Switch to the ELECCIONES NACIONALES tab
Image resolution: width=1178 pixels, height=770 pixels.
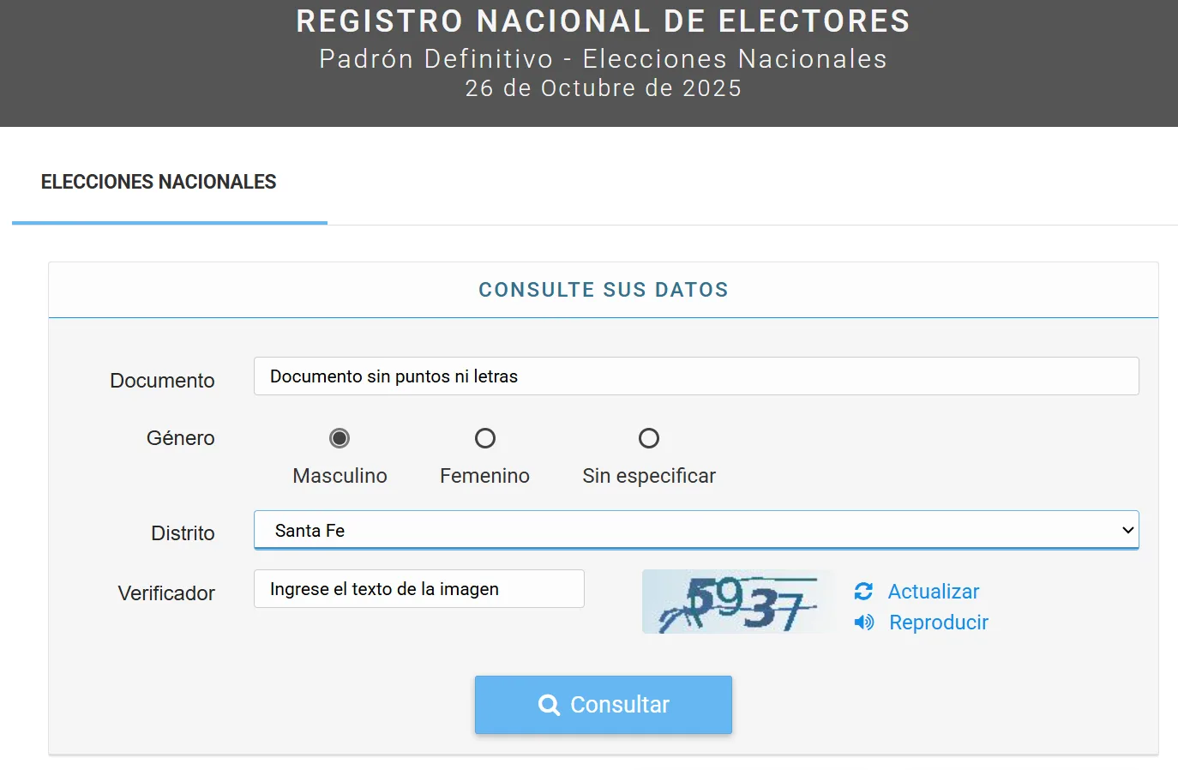(159, 182)
